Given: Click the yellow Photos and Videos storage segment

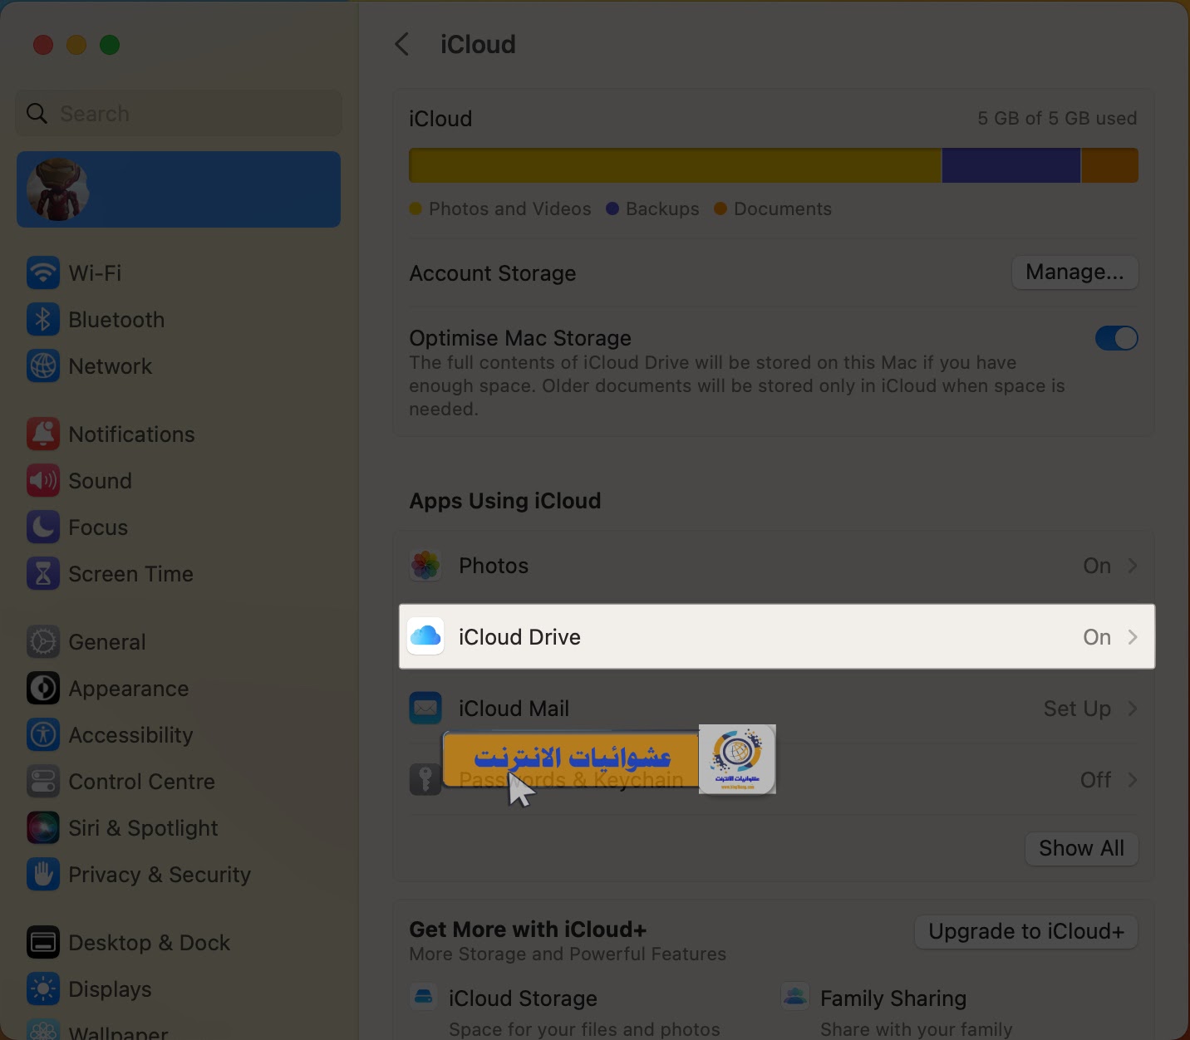Looking at the screenshot, I should [x=675, y=165].
